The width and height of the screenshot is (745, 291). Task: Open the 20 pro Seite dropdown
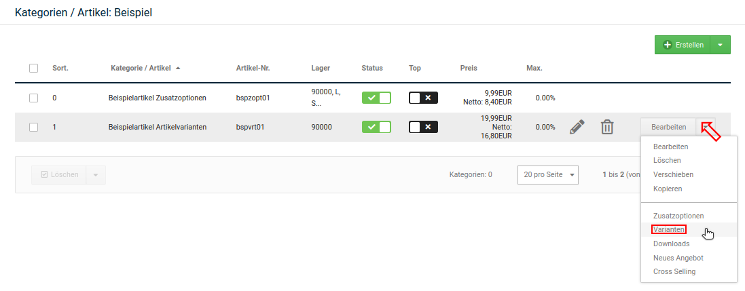point(547,175)
